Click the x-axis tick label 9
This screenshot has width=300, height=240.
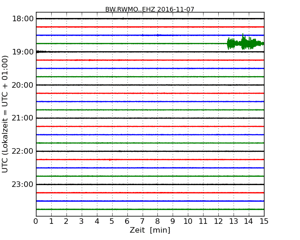pyautogui.click(x=173, y=222)
